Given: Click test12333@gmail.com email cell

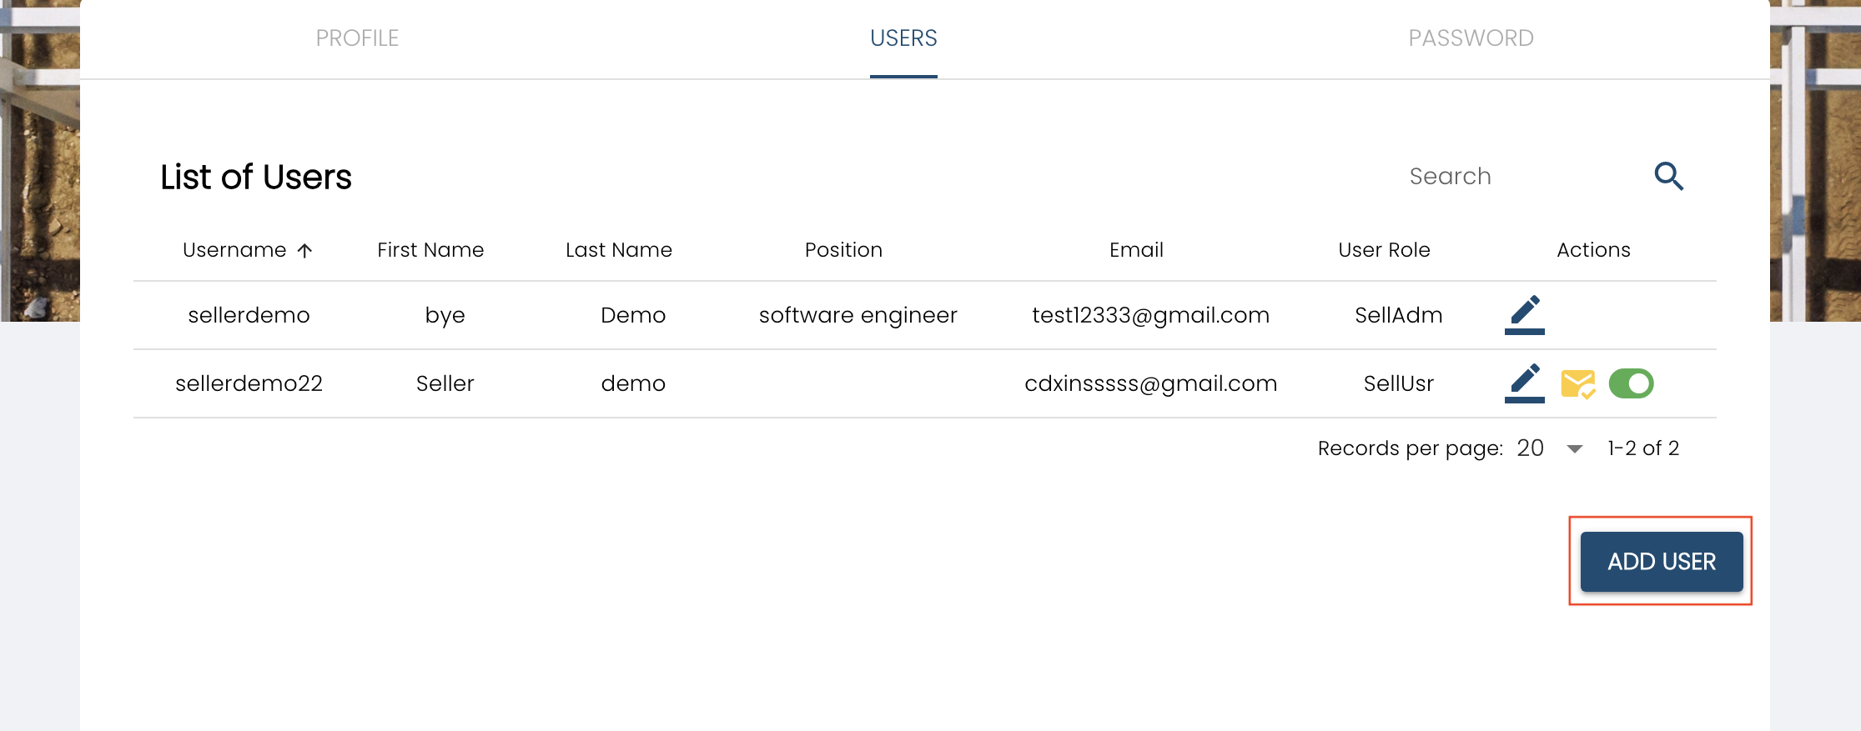Looking at the screenshot, I should point(1150,315).
